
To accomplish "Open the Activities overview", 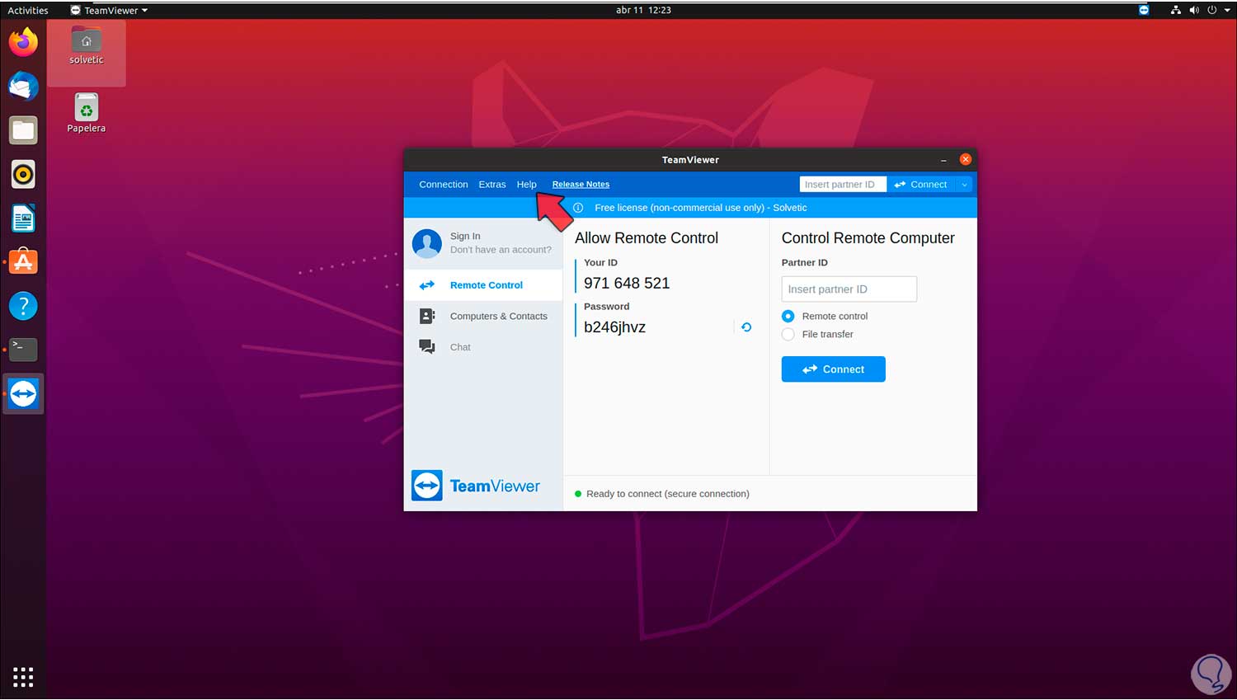I will tap(28, 10).
